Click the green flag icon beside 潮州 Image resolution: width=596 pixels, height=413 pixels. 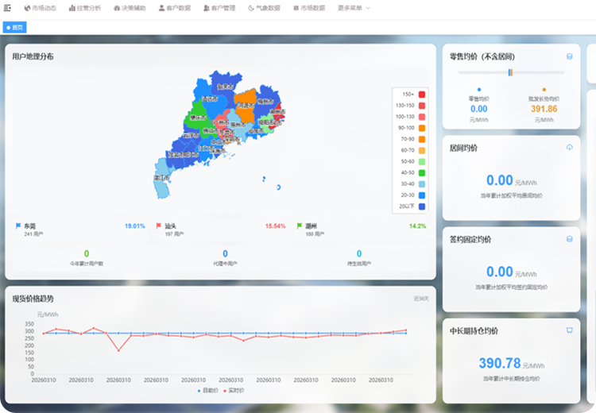(x=300, y=226)
